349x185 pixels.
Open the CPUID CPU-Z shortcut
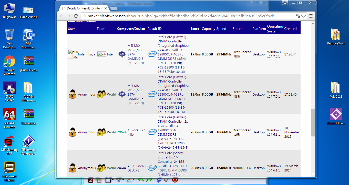[x=9, y=92]
